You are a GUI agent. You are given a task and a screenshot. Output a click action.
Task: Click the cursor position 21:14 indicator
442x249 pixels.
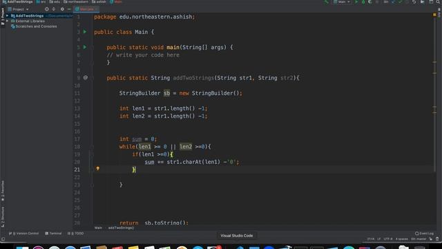(x=371, y=239)
